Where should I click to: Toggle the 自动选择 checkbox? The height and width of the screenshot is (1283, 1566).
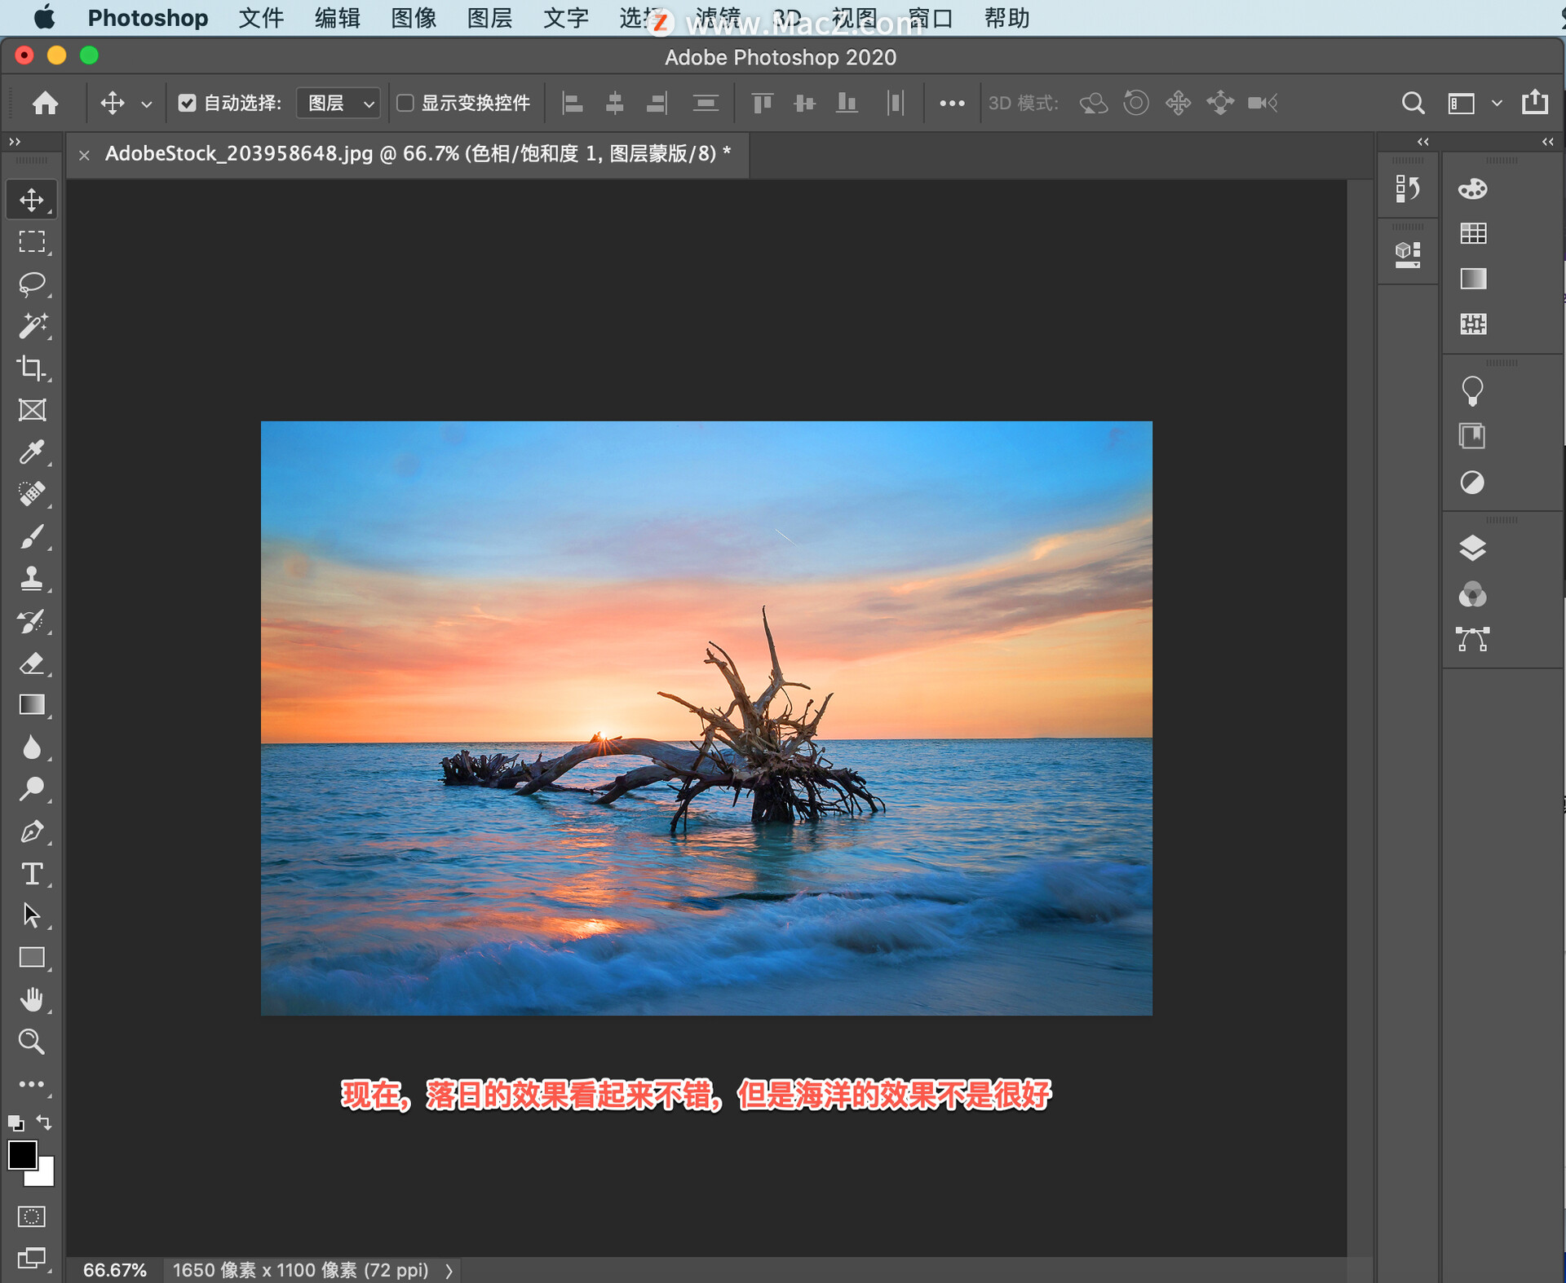[x=188, y=103]
